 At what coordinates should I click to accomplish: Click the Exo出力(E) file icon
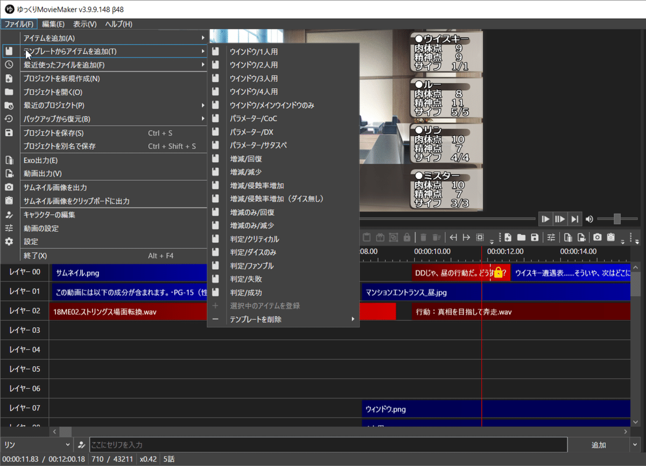tap(9, 160)
